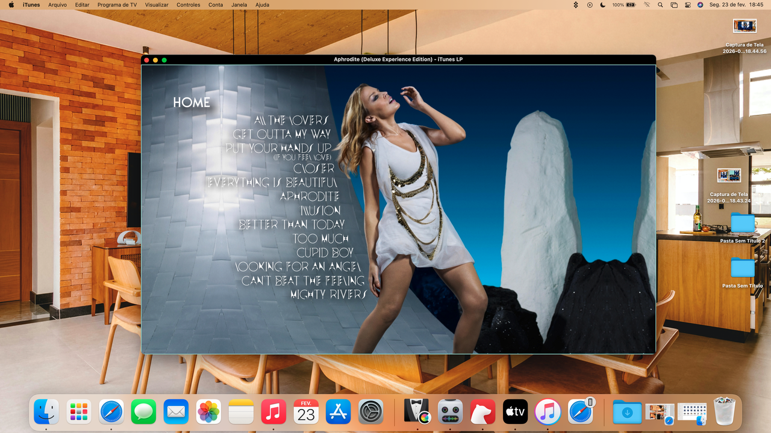Image resolution: width=771 pixels, height=433 pixels.
Task: Open Finder from the Dock
Action: [x=46, y=412]
